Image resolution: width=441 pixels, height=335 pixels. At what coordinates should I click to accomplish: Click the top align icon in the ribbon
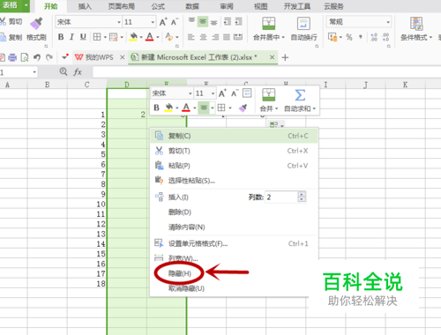tap(191, 21)
